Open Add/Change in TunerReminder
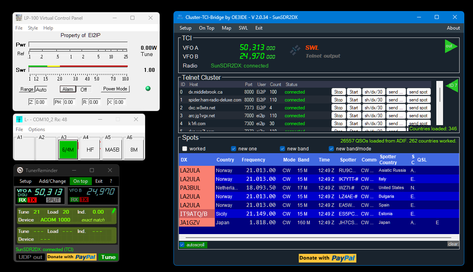 tap(52, 181)
